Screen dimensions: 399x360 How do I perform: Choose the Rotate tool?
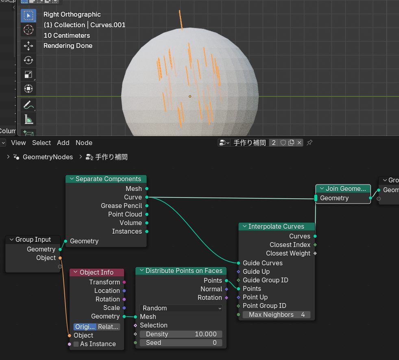[28, 60]
